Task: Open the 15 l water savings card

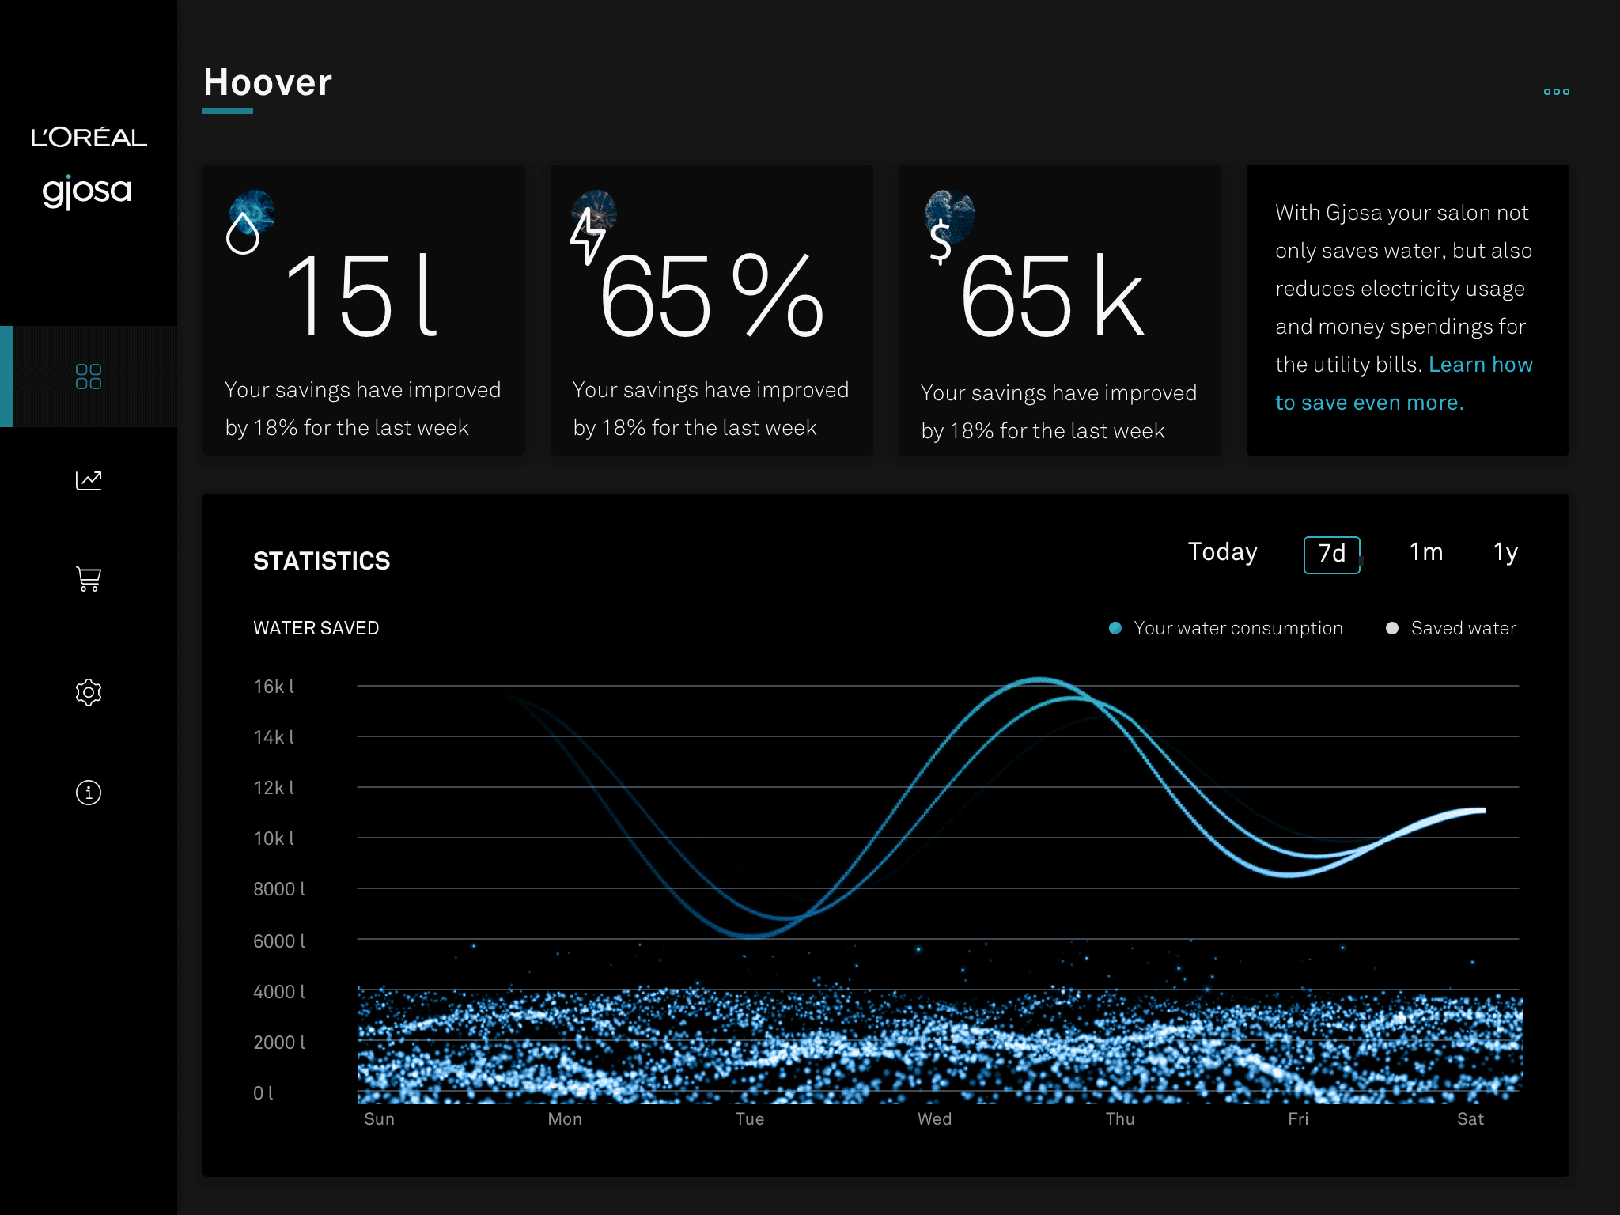Action: pyautogui.click(x=364, y=310)
